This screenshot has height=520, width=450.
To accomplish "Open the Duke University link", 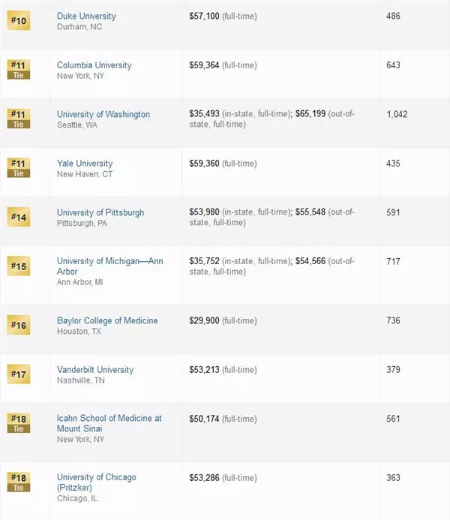I will tap(86, 16).
